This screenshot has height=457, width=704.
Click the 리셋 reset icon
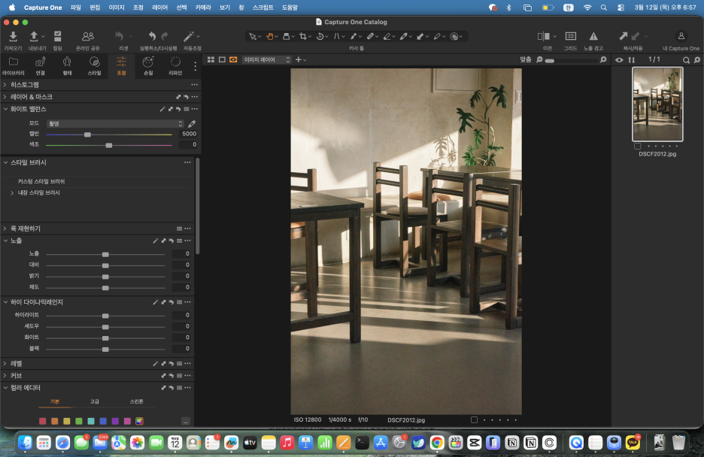click(x=120, y=36)
